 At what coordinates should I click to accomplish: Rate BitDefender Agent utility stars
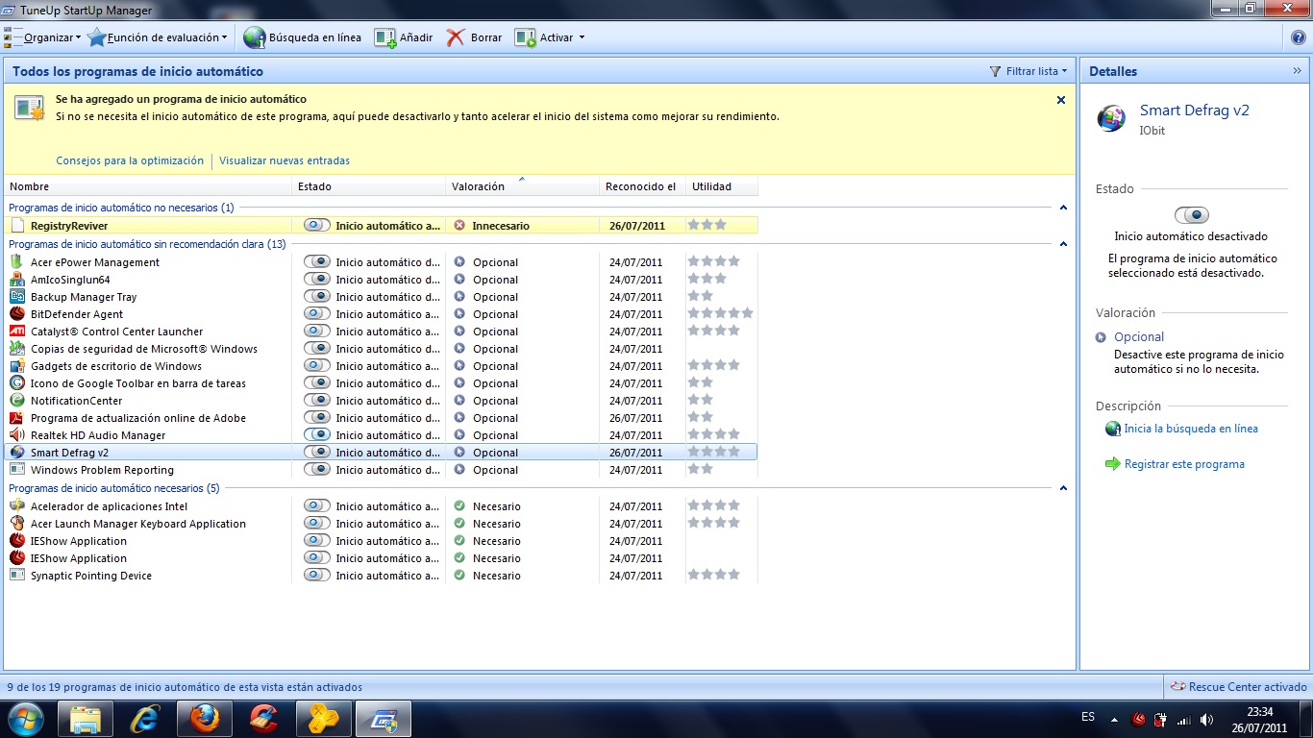coord(720,313)
